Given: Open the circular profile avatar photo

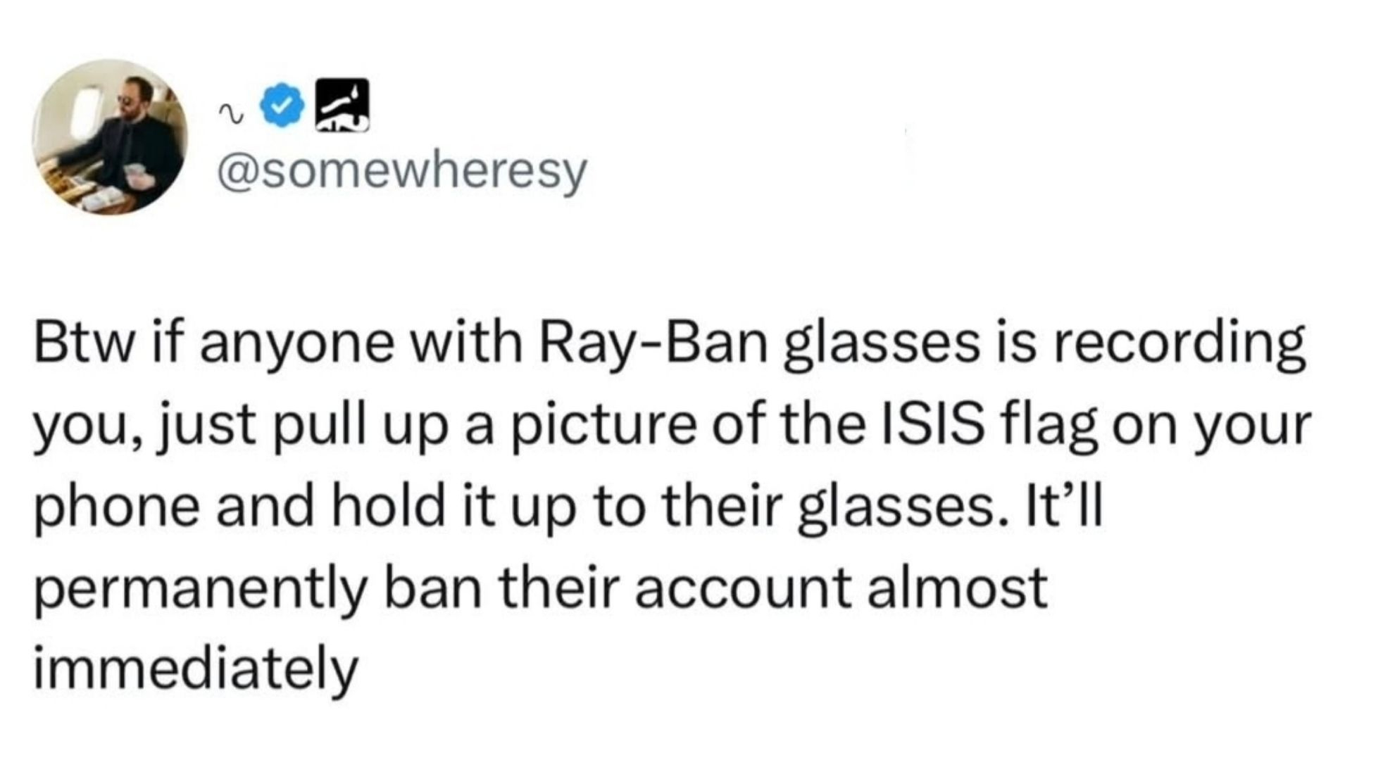Looking at the screenshot, I should pos(110,137).
